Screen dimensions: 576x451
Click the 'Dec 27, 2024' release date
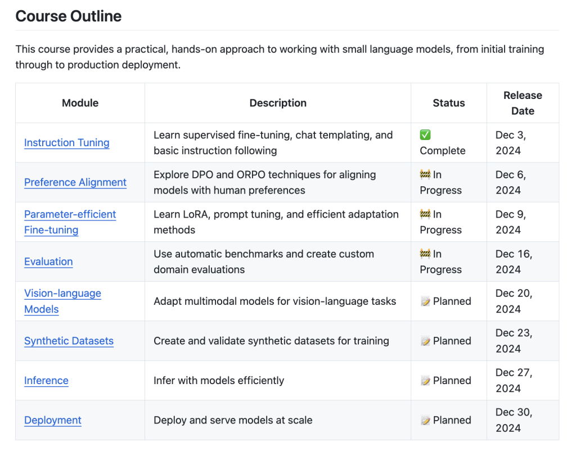coord(514,381)
